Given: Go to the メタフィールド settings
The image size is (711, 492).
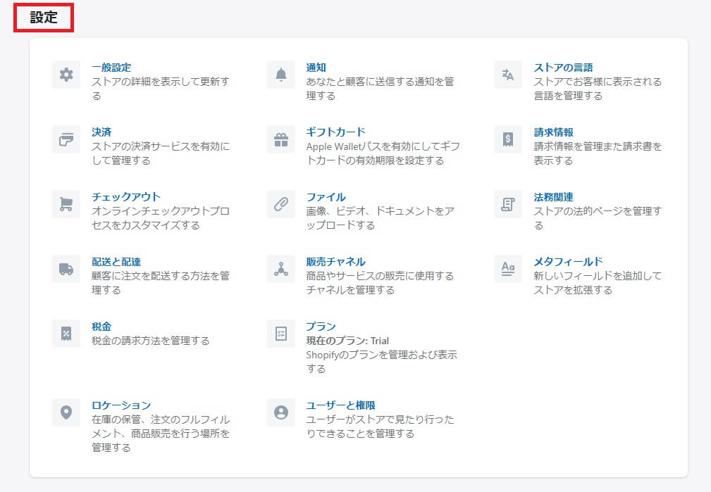Looking at the screenshot, I should tap(568, 262).
